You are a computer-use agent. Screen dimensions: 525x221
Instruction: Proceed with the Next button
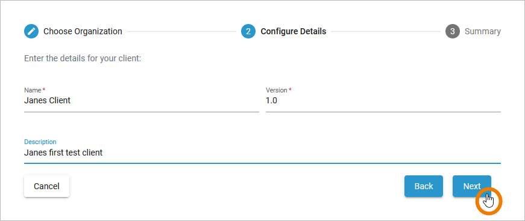click(472, 186)
